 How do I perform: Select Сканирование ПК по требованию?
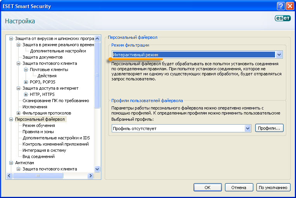tap(55, 101)
